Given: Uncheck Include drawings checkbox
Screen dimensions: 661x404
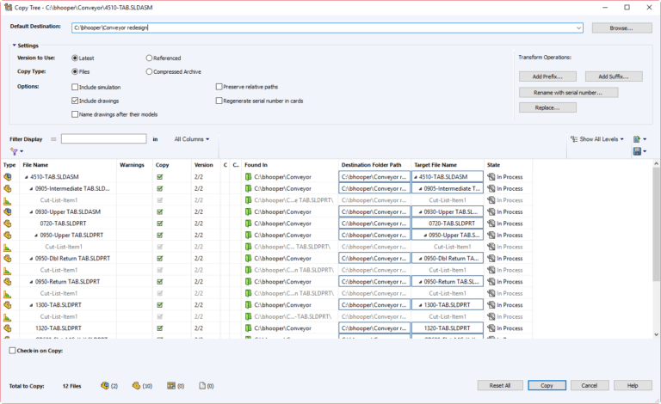Looking at the screenshot, I should click(x=75, y=101).
